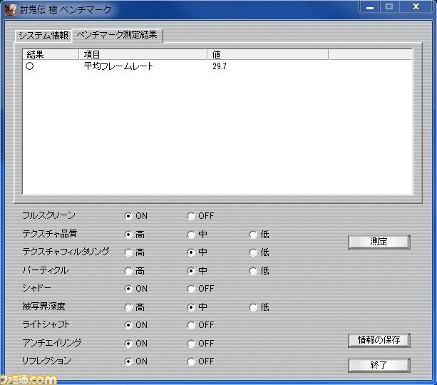Set テクスチャ品質 to 高
Screen dimensions: 437x385
[128, 235]
